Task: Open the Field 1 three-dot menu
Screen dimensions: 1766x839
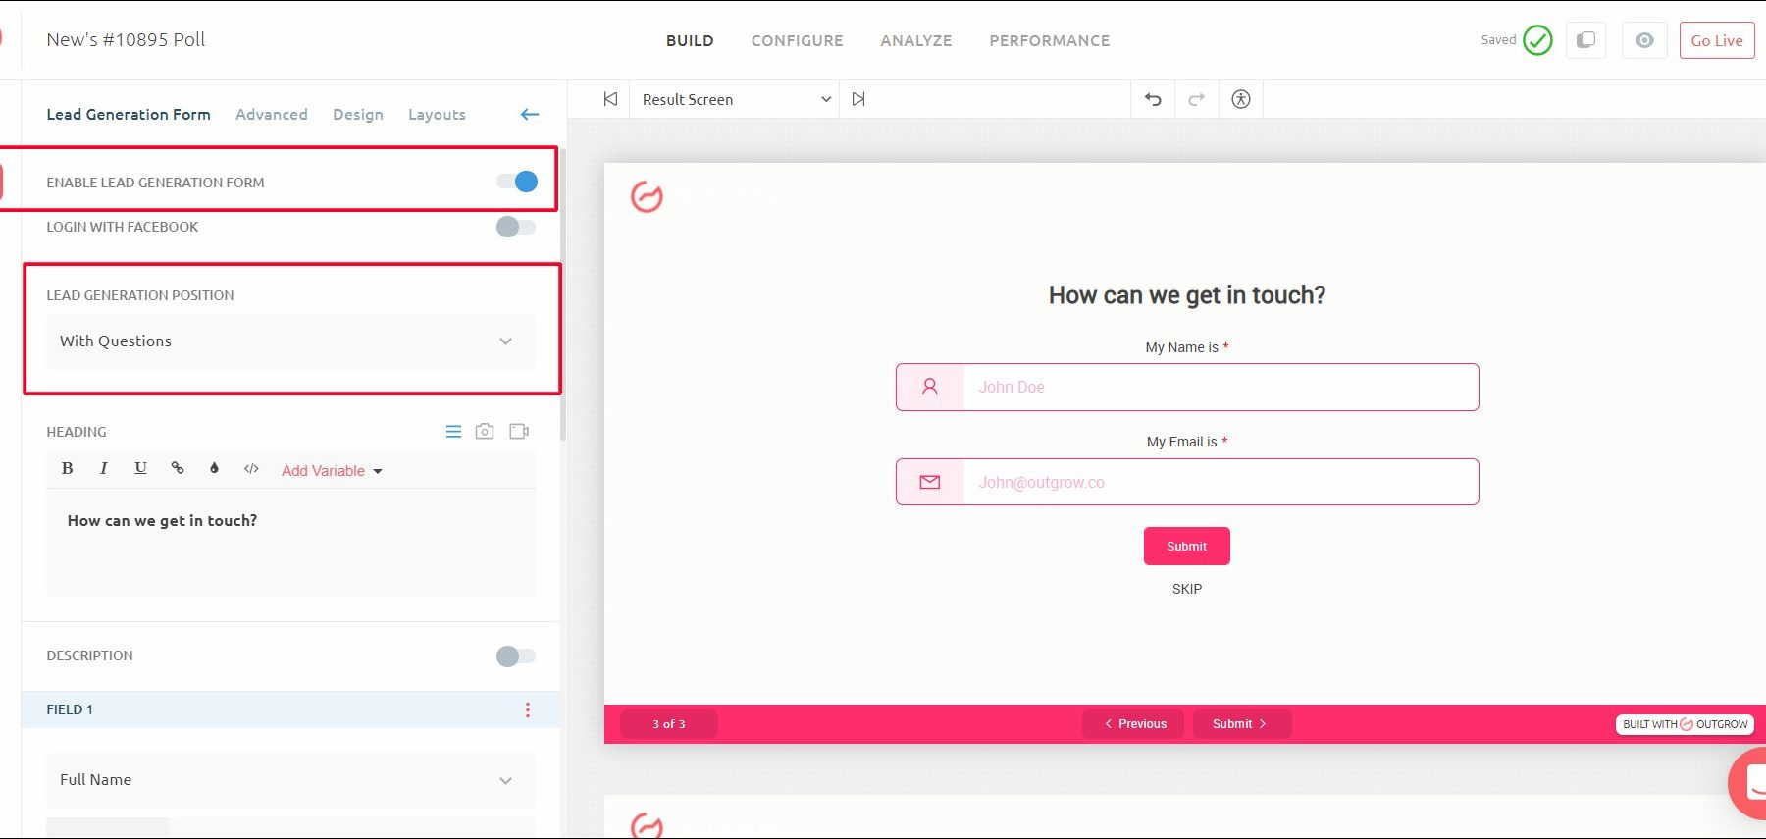Action: pos(528,709)
